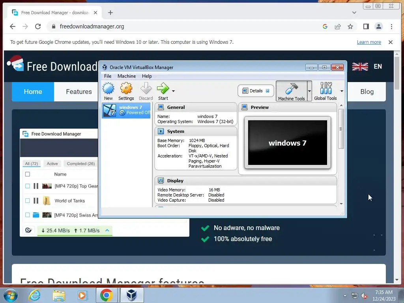Click the Preview section header icon

point(245,107)
